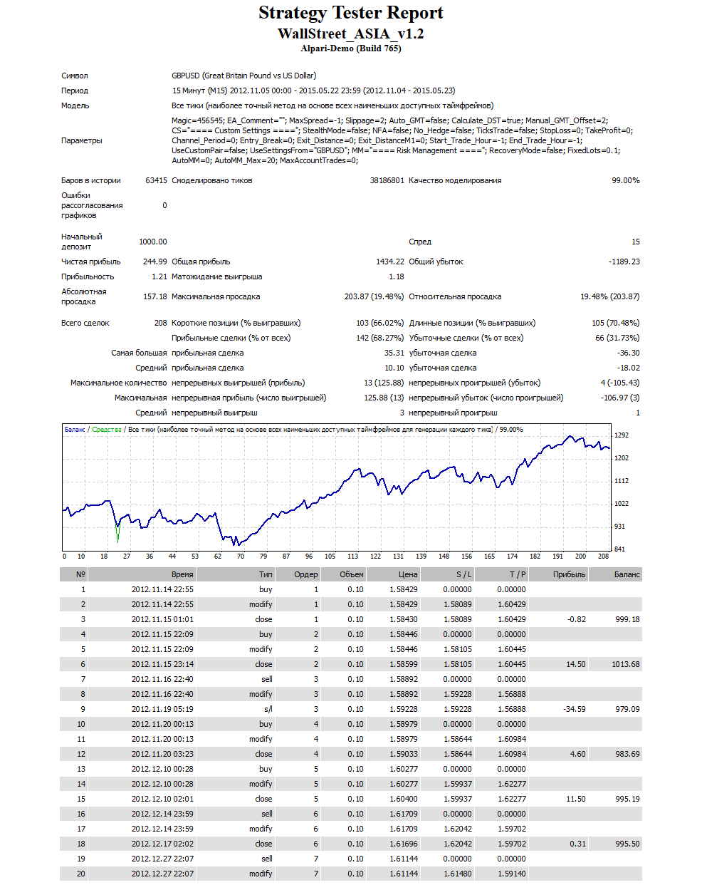Select maximal drawdown value 203.87 (19.48%)
The width and height of the screenshot is (702, 885).
pyautogui.click(x=374, y=296)
